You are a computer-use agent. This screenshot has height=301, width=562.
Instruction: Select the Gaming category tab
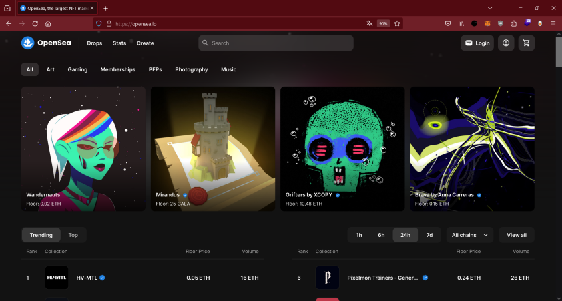[77, 69]
